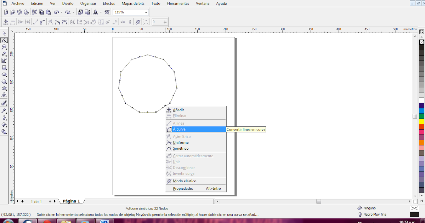
Task: Click the Cut scissors icon
Action: [x=34, y=12]
